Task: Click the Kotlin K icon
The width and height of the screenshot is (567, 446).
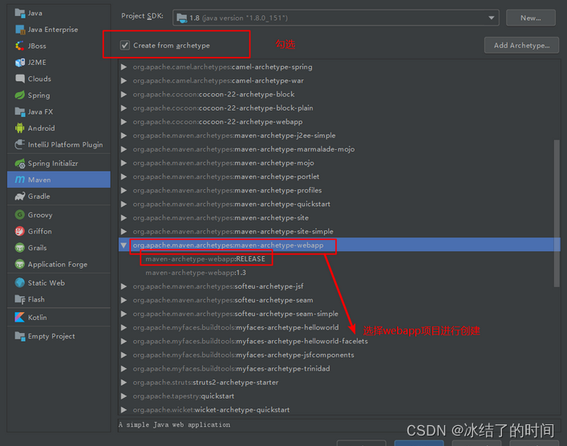Action: click(x=20, y=317)
